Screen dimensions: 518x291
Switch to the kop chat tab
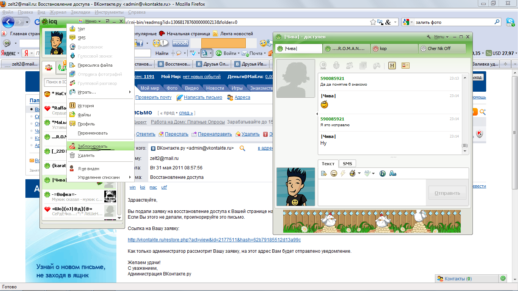(394, 48)
